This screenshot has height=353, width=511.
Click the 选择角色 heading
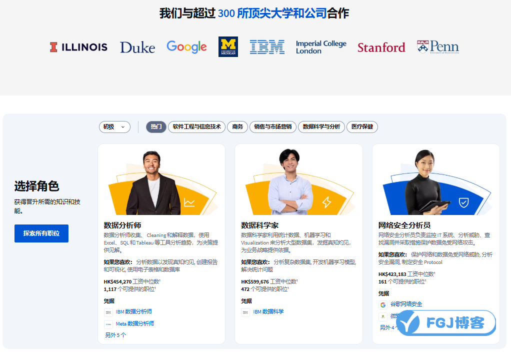[x=36, y=186]
